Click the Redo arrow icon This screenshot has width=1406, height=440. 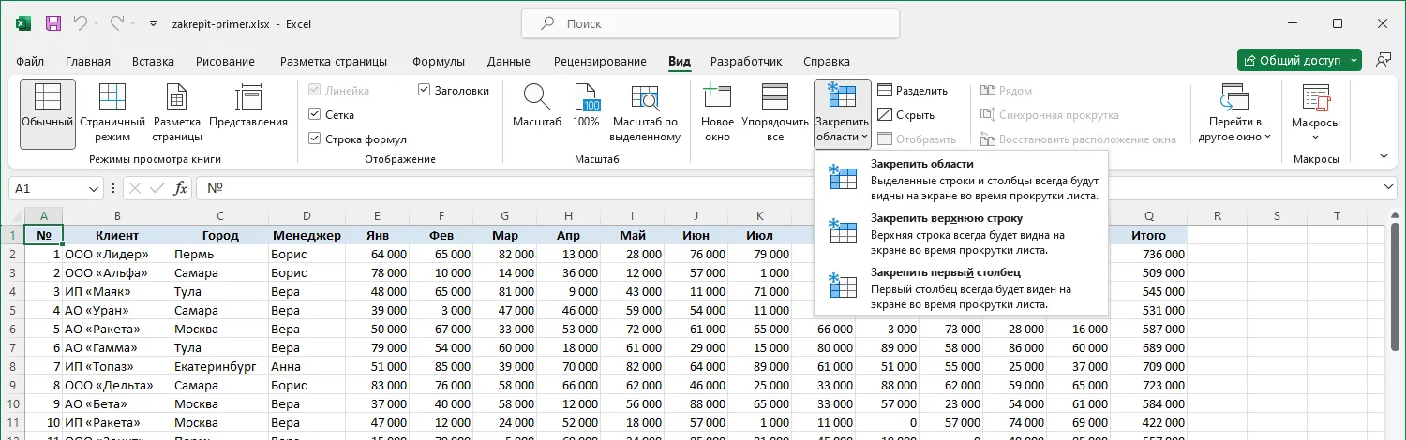pos(117,23)
